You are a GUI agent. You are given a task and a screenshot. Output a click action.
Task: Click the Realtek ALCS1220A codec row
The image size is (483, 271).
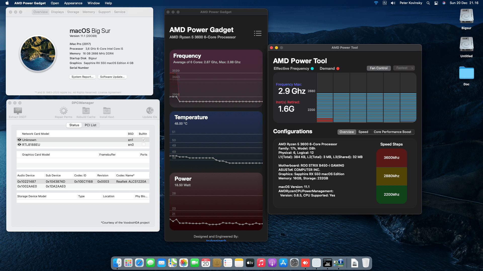tap(83, 182)
